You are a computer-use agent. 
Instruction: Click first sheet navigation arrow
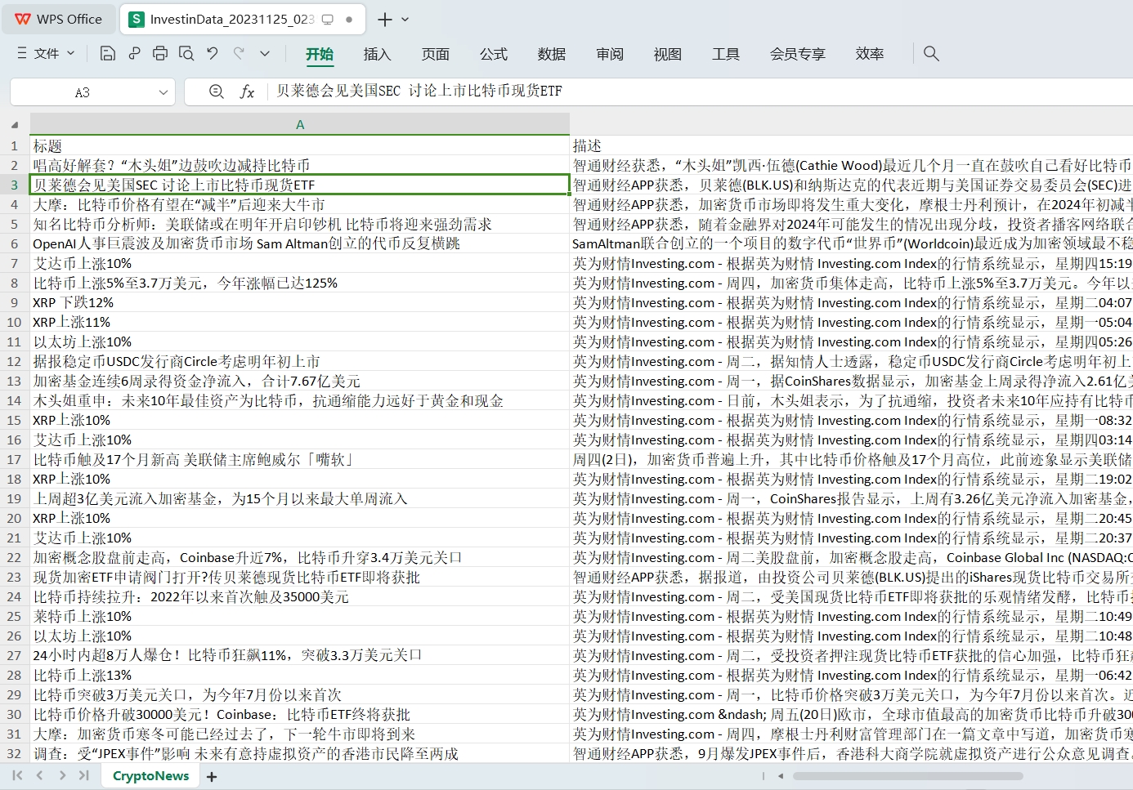click(17, 775)
